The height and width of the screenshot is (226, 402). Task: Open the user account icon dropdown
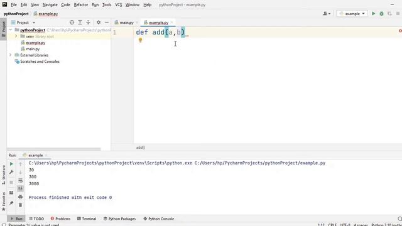click(327, 14)
